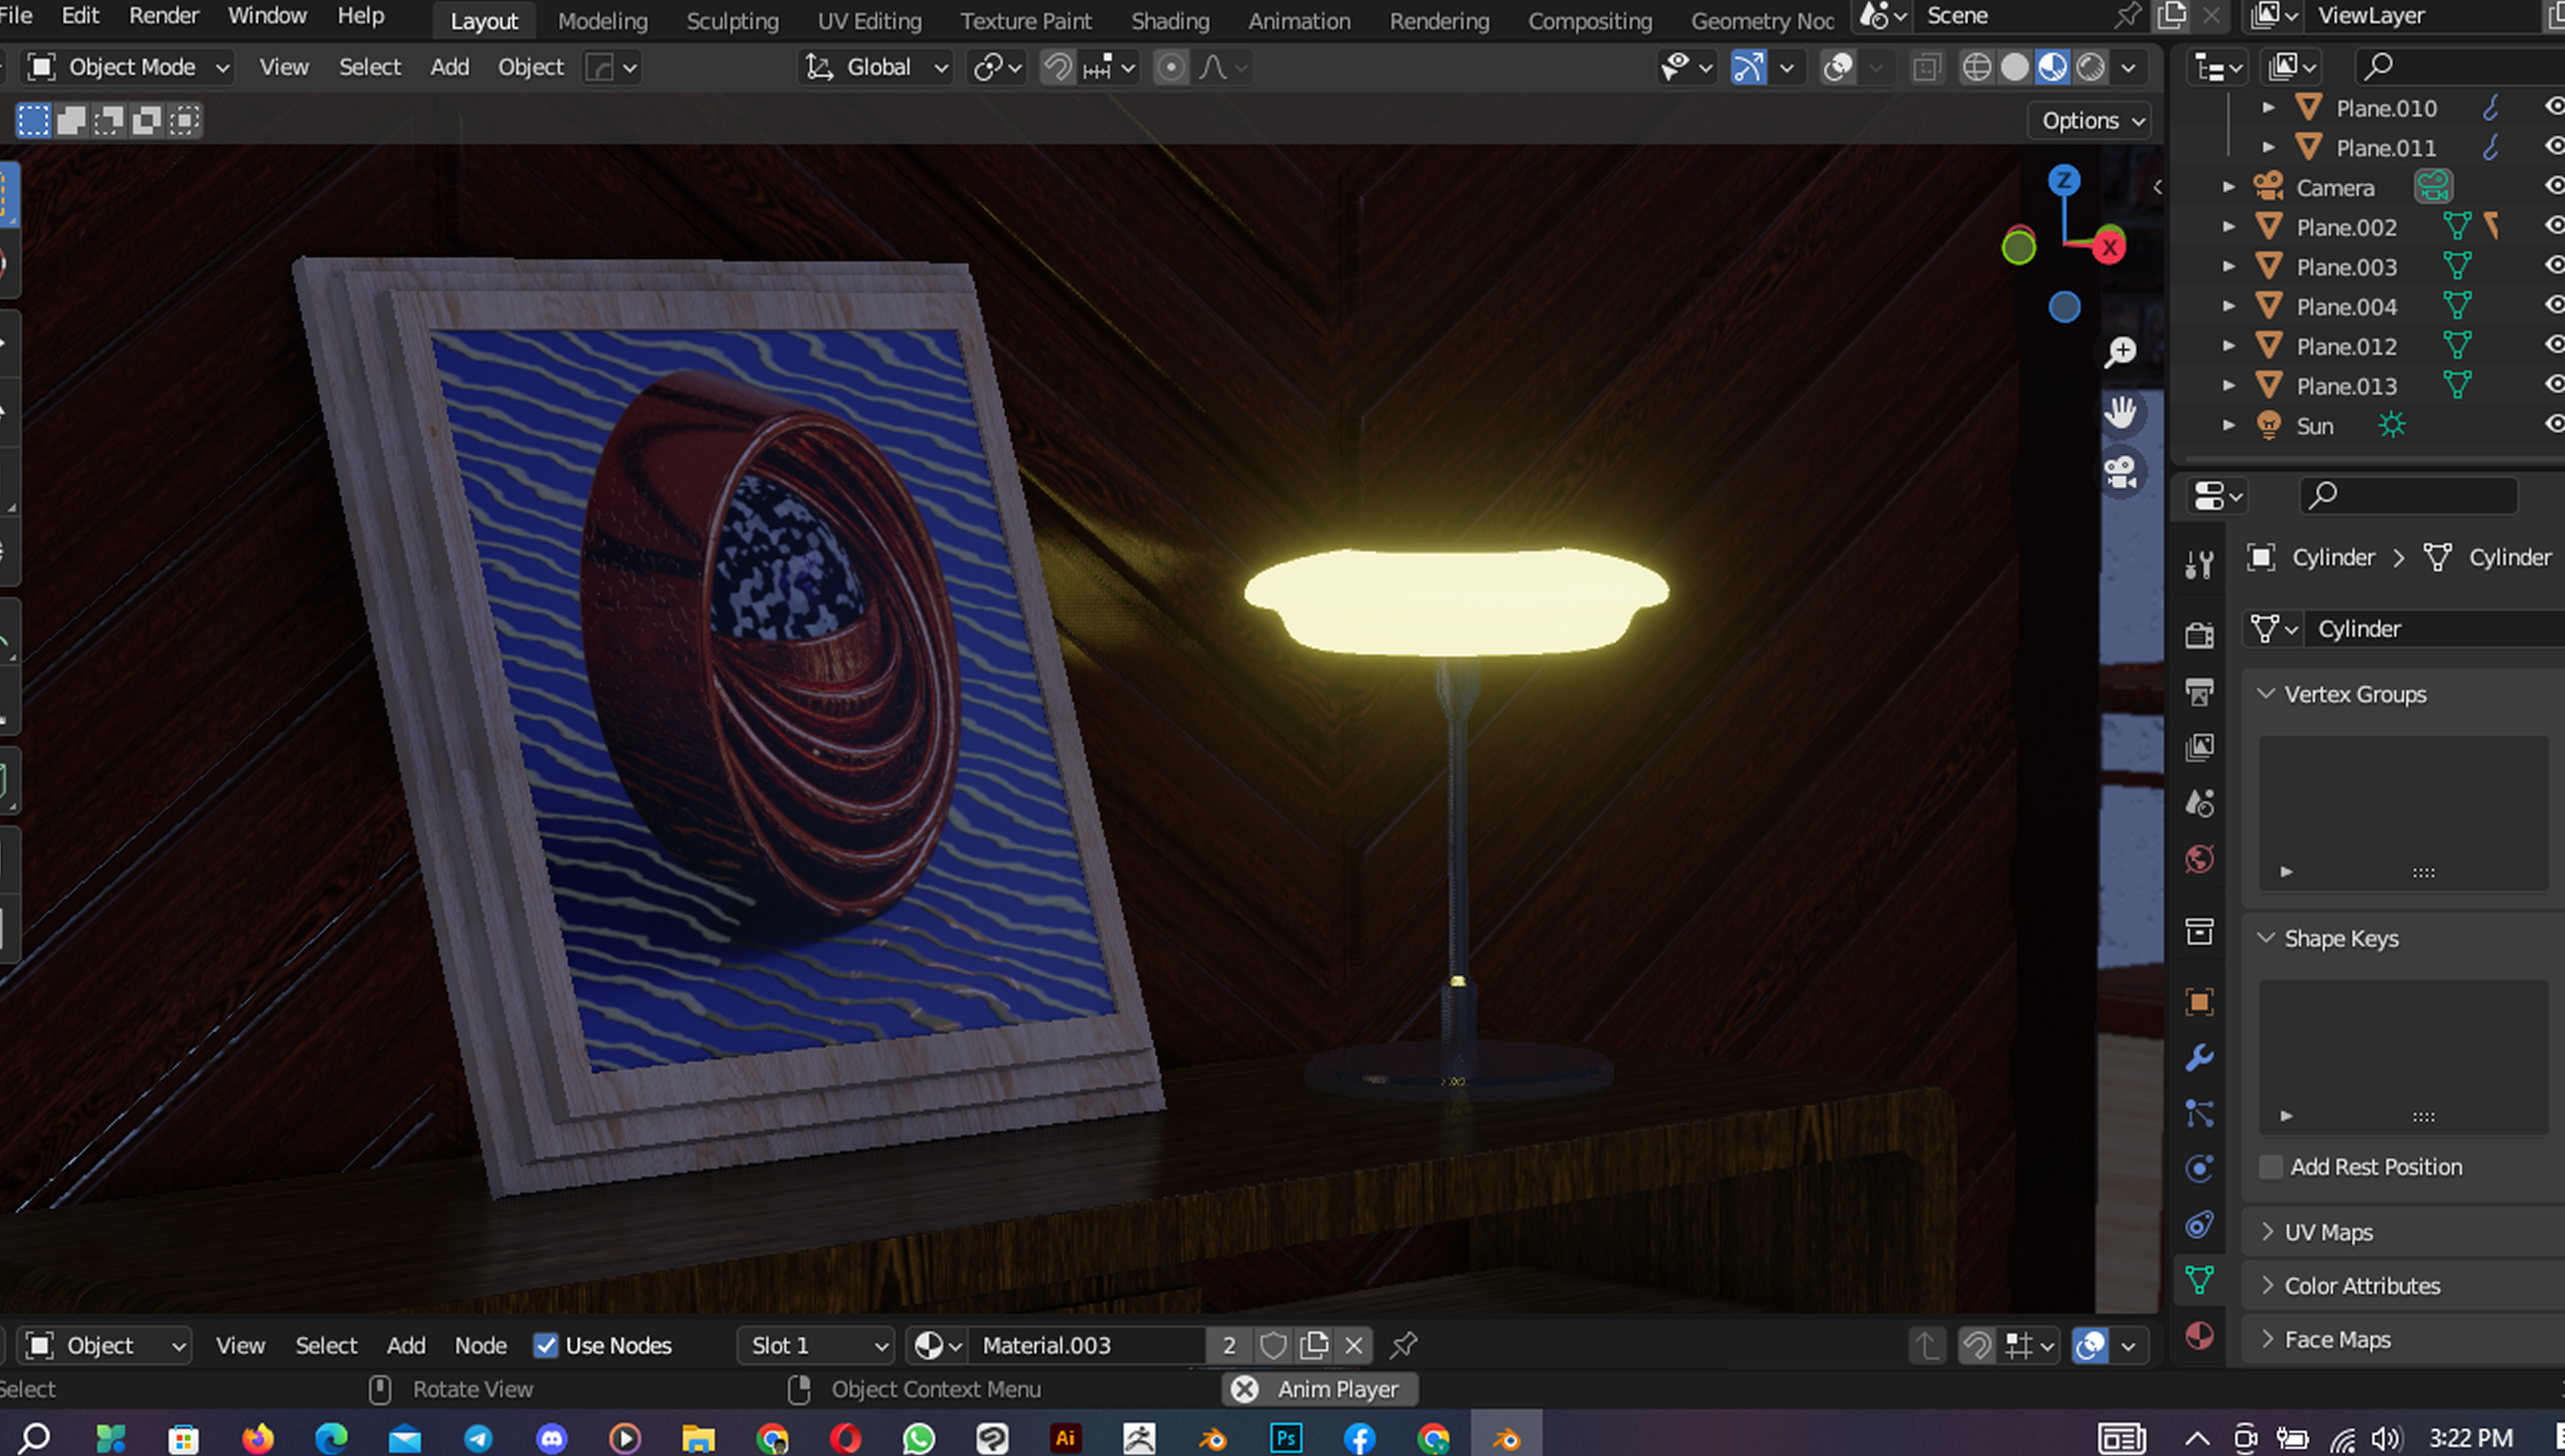The height and width of the screenshot is (1456, 2565).
Task: Collapse the Shape Keys panel
Action: [x=2266, y=938]
